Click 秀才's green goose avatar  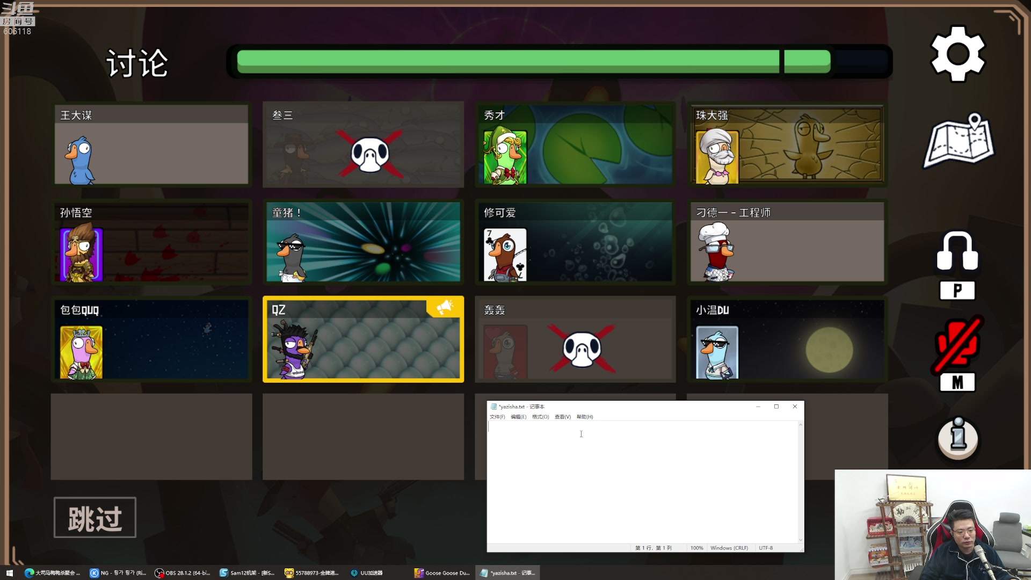(x=505, y=157)
